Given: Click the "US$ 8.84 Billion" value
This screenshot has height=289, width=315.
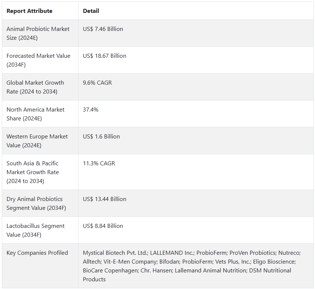Looking at the screenshot, I should 103,226.
